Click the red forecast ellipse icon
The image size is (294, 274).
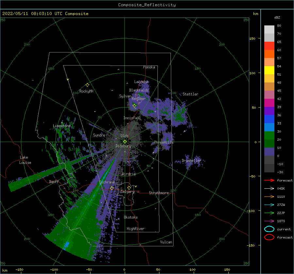[269, 237]
